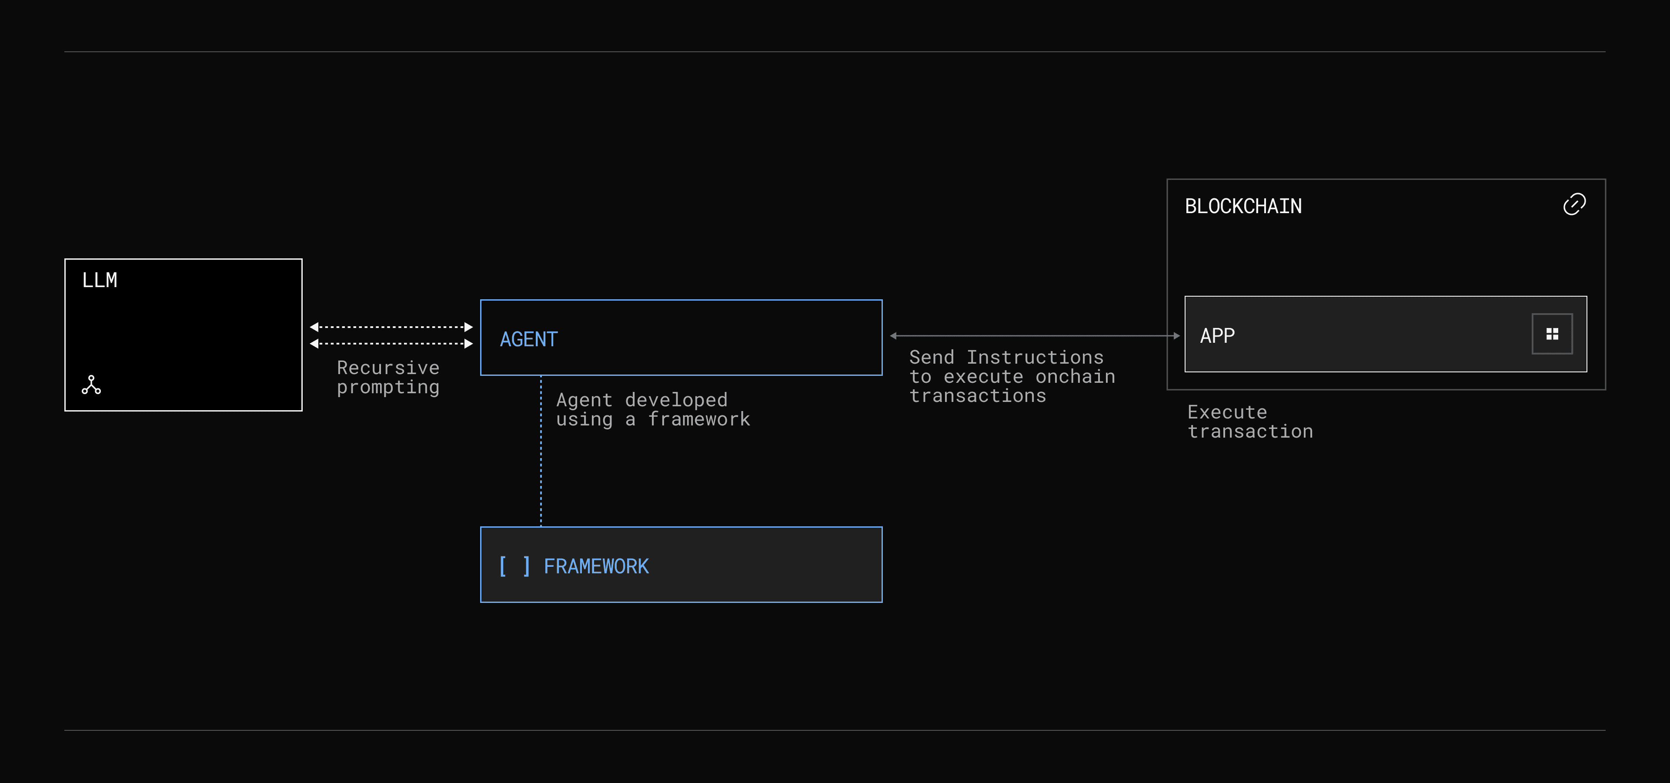1670x783 pixels.
Task: Click the upper dotted arrow's right arrowhead
Action: tap(468, 327)
